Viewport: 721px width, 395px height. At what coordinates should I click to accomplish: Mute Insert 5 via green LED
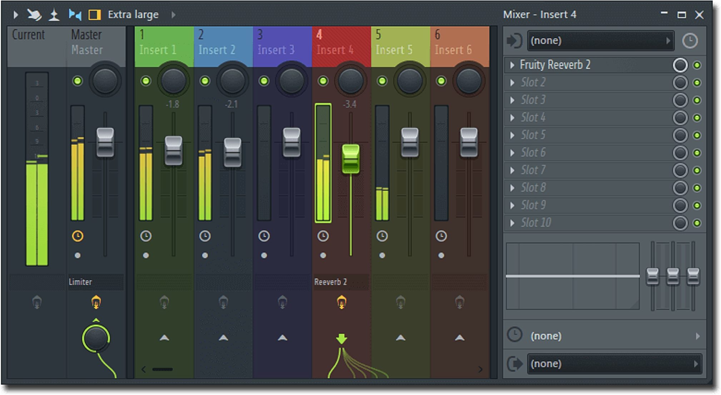382,81
